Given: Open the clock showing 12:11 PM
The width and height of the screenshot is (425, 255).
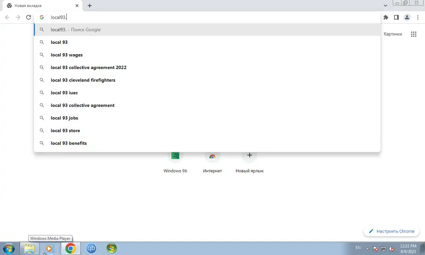Looking at the screenshot, I should click(408, 248).
